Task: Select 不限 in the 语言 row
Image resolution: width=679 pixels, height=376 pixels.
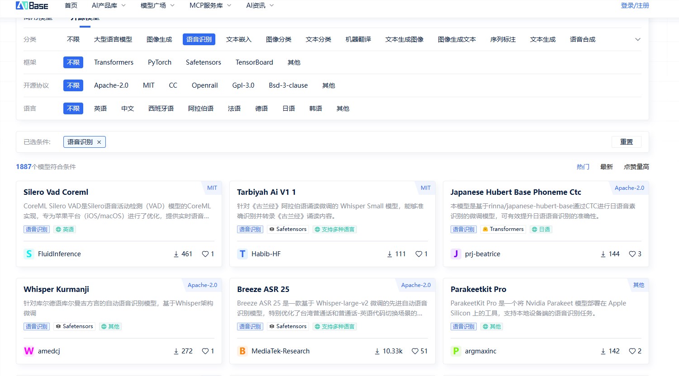Action: (x=73, y=108)
